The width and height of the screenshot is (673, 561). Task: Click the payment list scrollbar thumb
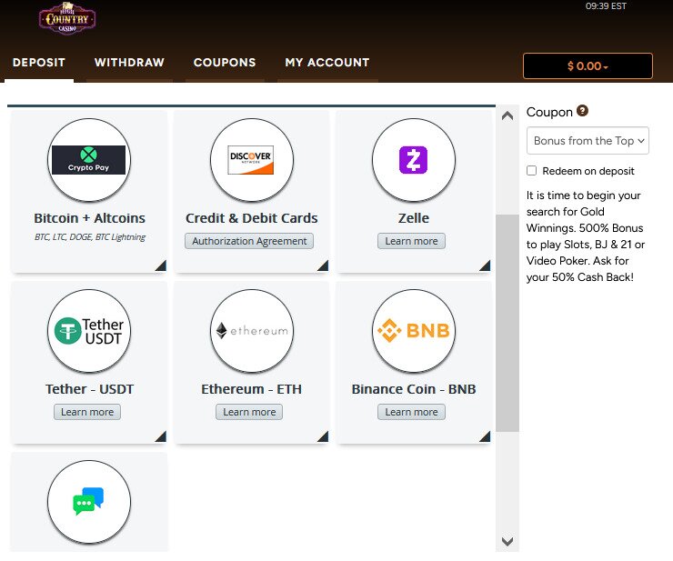pos(507,323)
